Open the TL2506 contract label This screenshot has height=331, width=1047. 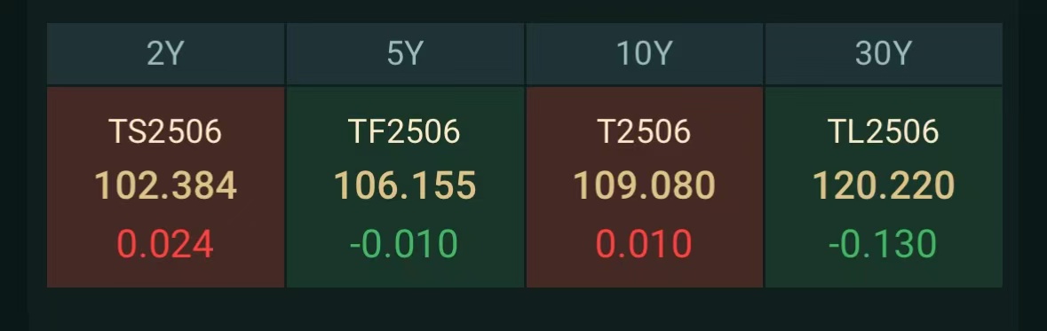click(x=884, y=131)
